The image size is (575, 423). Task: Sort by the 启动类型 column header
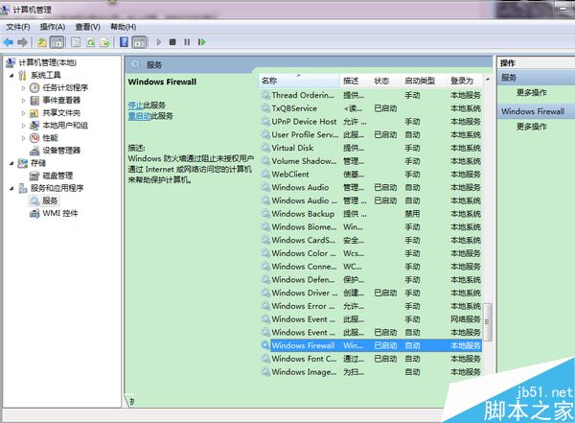(x=423, y=81)
